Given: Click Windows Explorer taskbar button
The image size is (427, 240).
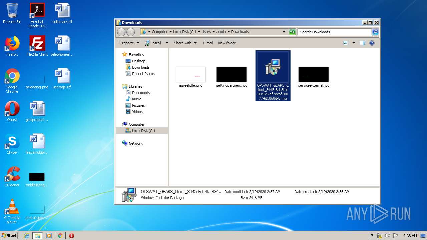Looking at the screenshot, I should point(38,236).
